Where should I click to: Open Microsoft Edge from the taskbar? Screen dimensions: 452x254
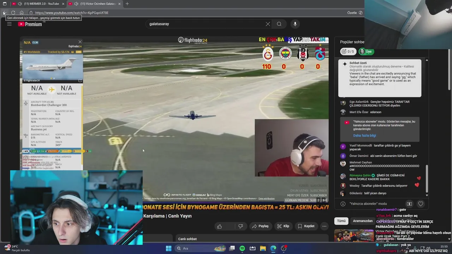point(273,248)
